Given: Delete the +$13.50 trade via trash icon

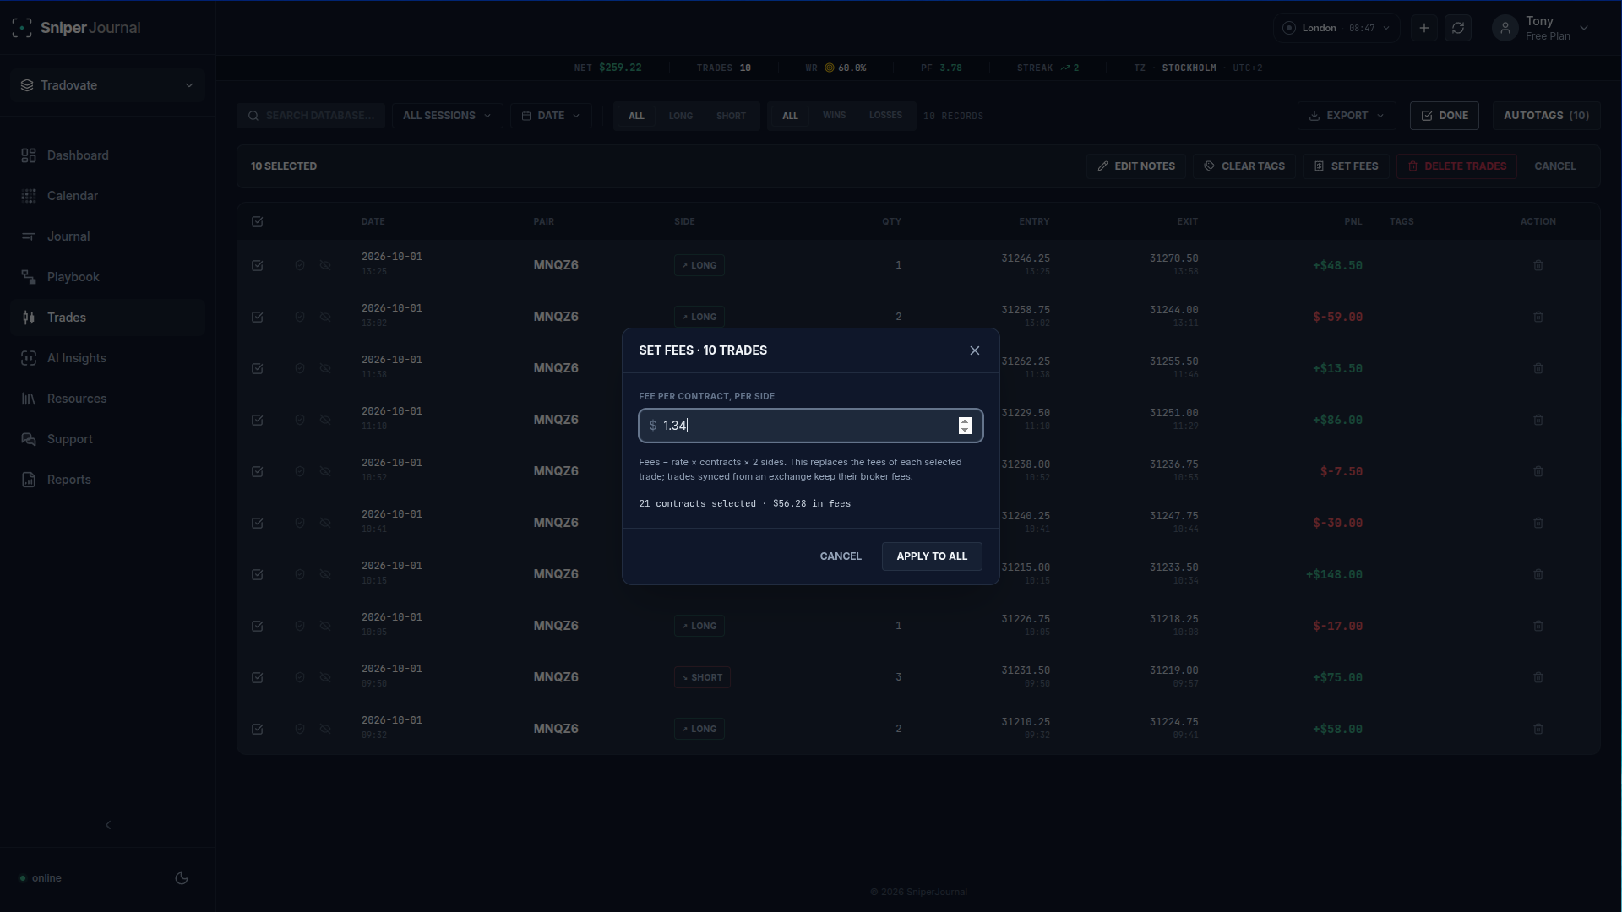Looking at the screenshot, I should [1538, 368].
